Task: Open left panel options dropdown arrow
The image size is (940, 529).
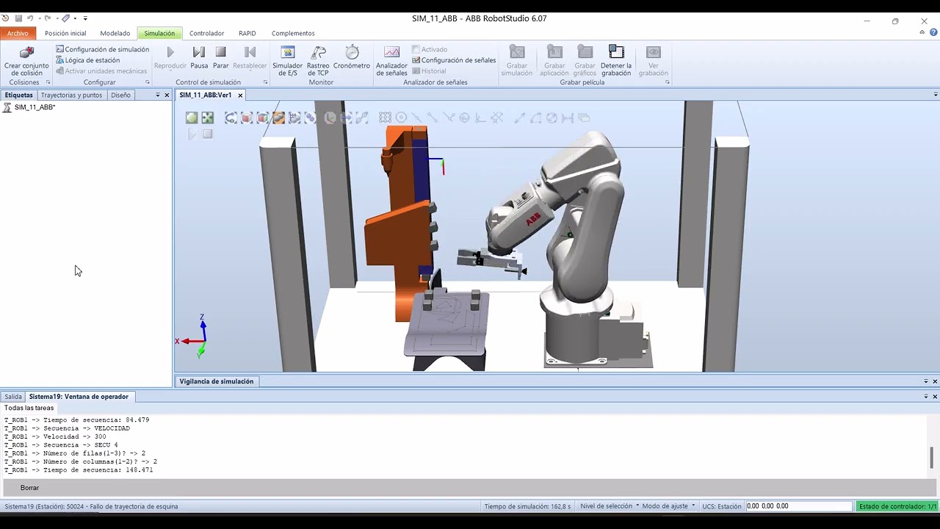Action: point(157,95)
